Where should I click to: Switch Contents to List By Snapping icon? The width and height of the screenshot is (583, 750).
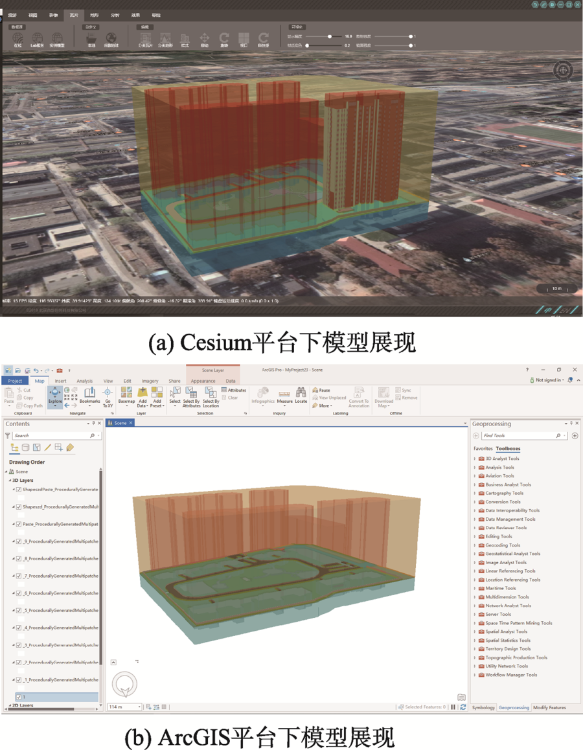click(x=58, y=448)
